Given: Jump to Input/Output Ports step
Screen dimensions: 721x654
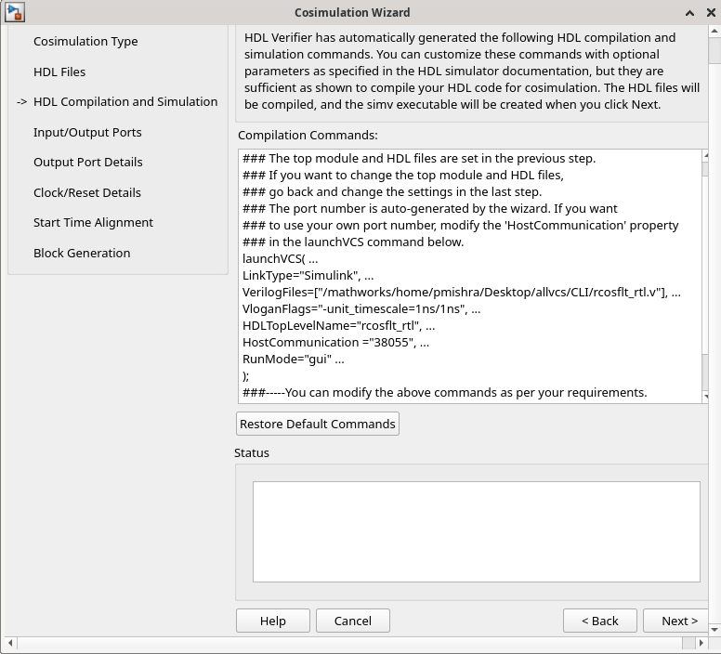Looking at the screenshot, I should [x=87, y=132].
